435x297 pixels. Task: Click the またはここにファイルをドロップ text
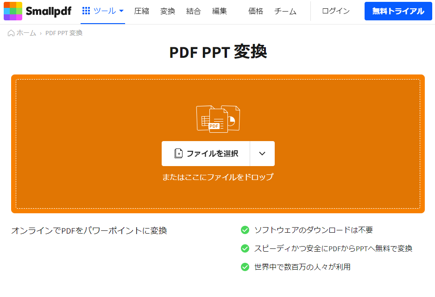click(218, 177)
